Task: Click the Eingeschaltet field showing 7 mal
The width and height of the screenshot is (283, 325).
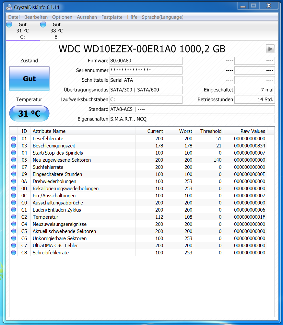Action: (254, 90)
